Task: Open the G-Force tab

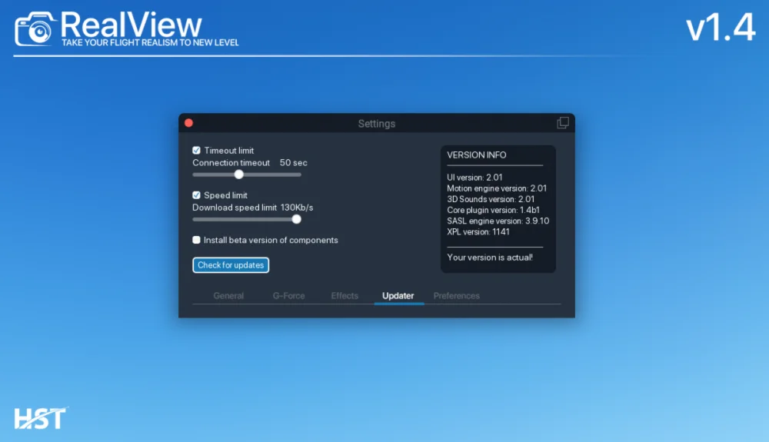Action: (289, 296)
